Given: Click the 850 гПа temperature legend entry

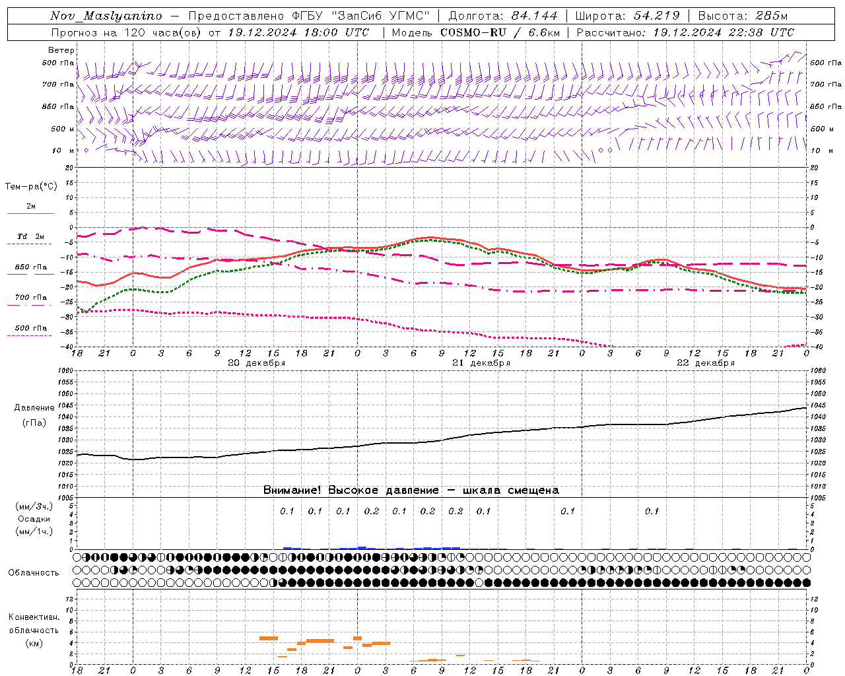Looking at the screenshot, I should (x=31, y=270).
